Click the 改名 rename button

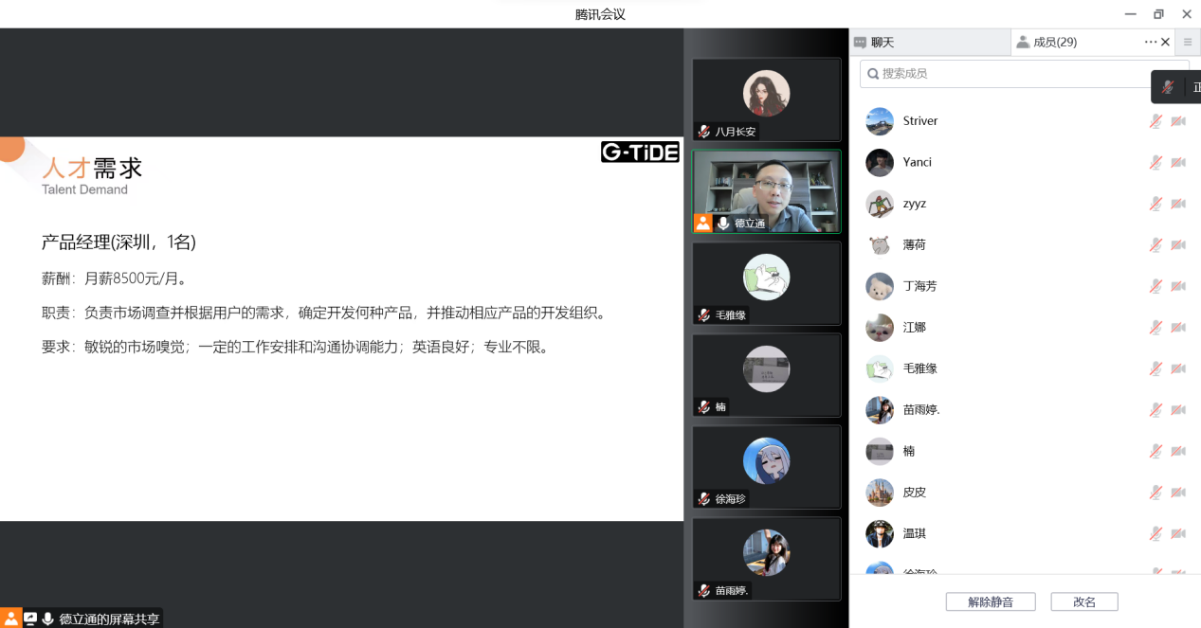[x=1083, y=601]
